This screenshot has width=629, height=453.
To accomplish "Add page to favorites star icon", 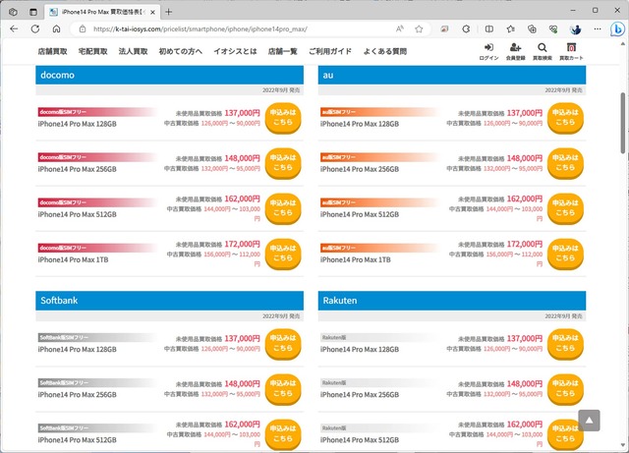I will click(x=420, y=28).
